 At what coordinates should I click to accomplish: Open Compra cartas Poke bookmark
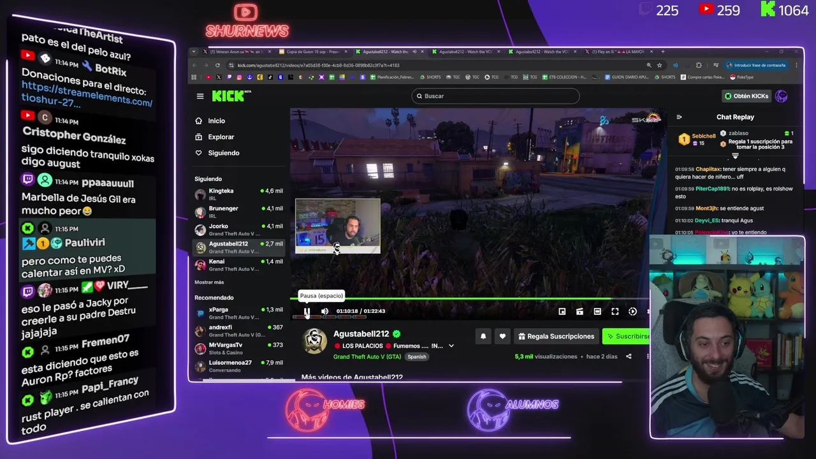click(x=702, y=77)
